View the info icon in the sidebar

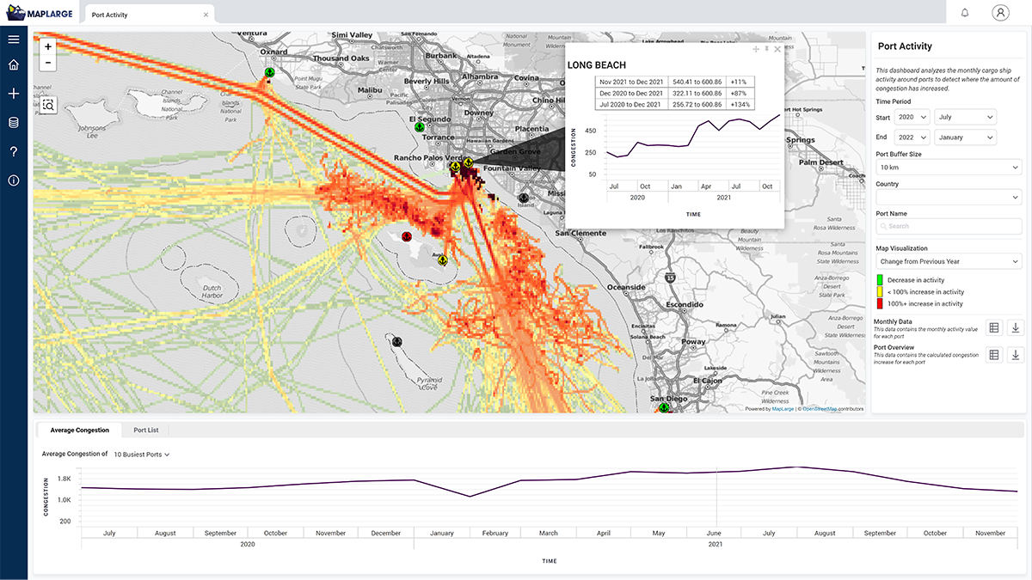(x=13, y=180)
